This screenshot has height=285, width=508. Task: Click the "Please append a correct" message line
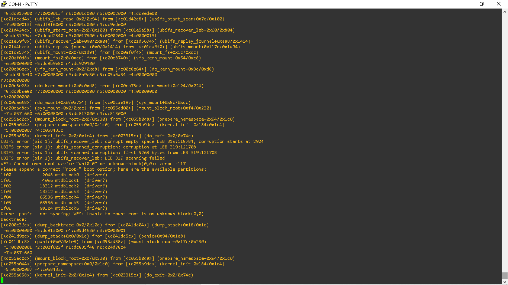click(103, 169)
